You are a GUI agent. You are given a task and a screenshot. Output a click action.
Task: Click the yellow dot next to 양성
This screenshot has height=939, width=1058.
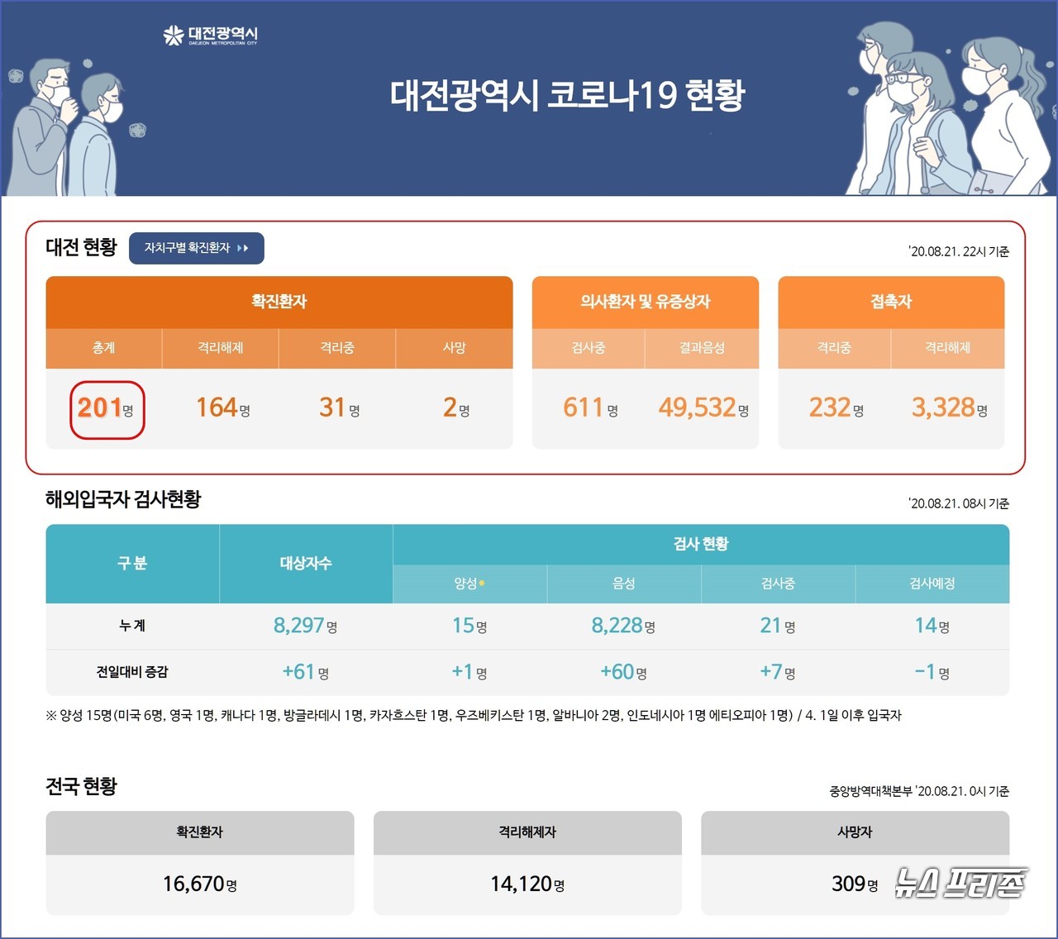coord(482,583)
